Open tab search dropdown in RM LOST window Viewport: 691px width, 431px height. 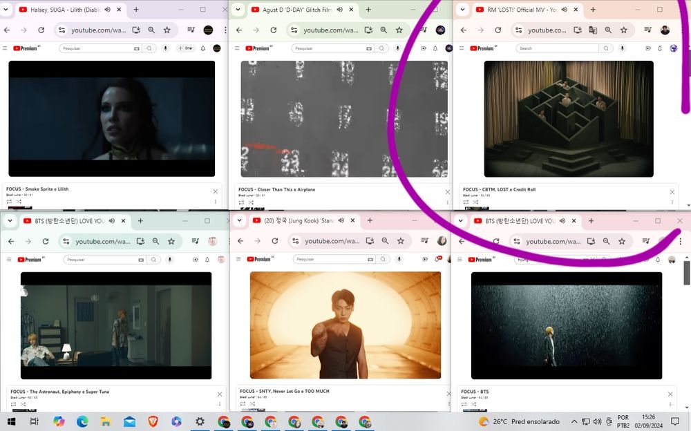462,9
